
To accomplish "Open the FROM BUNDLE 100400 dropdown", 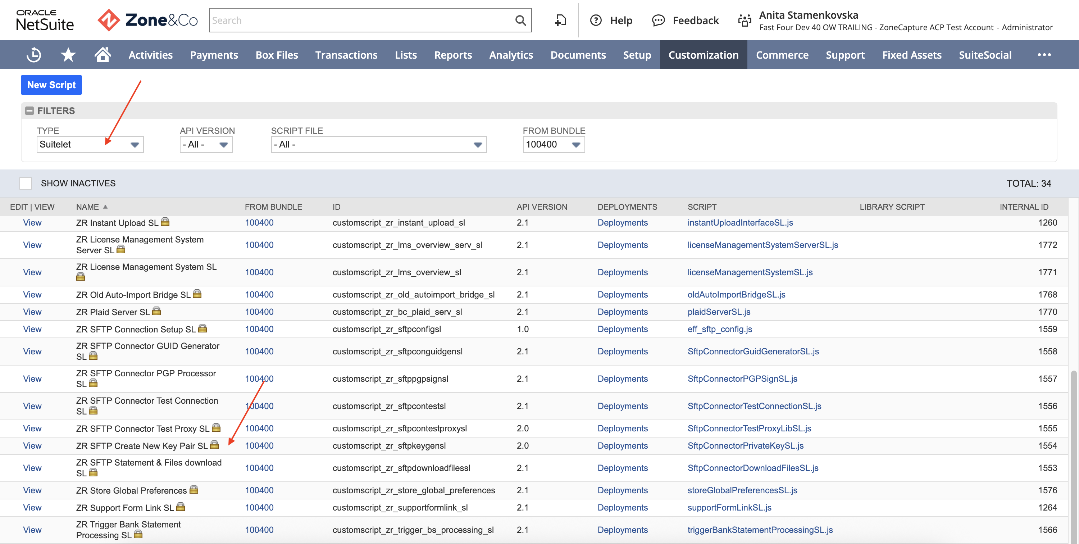I will click(x=554, y=144).
